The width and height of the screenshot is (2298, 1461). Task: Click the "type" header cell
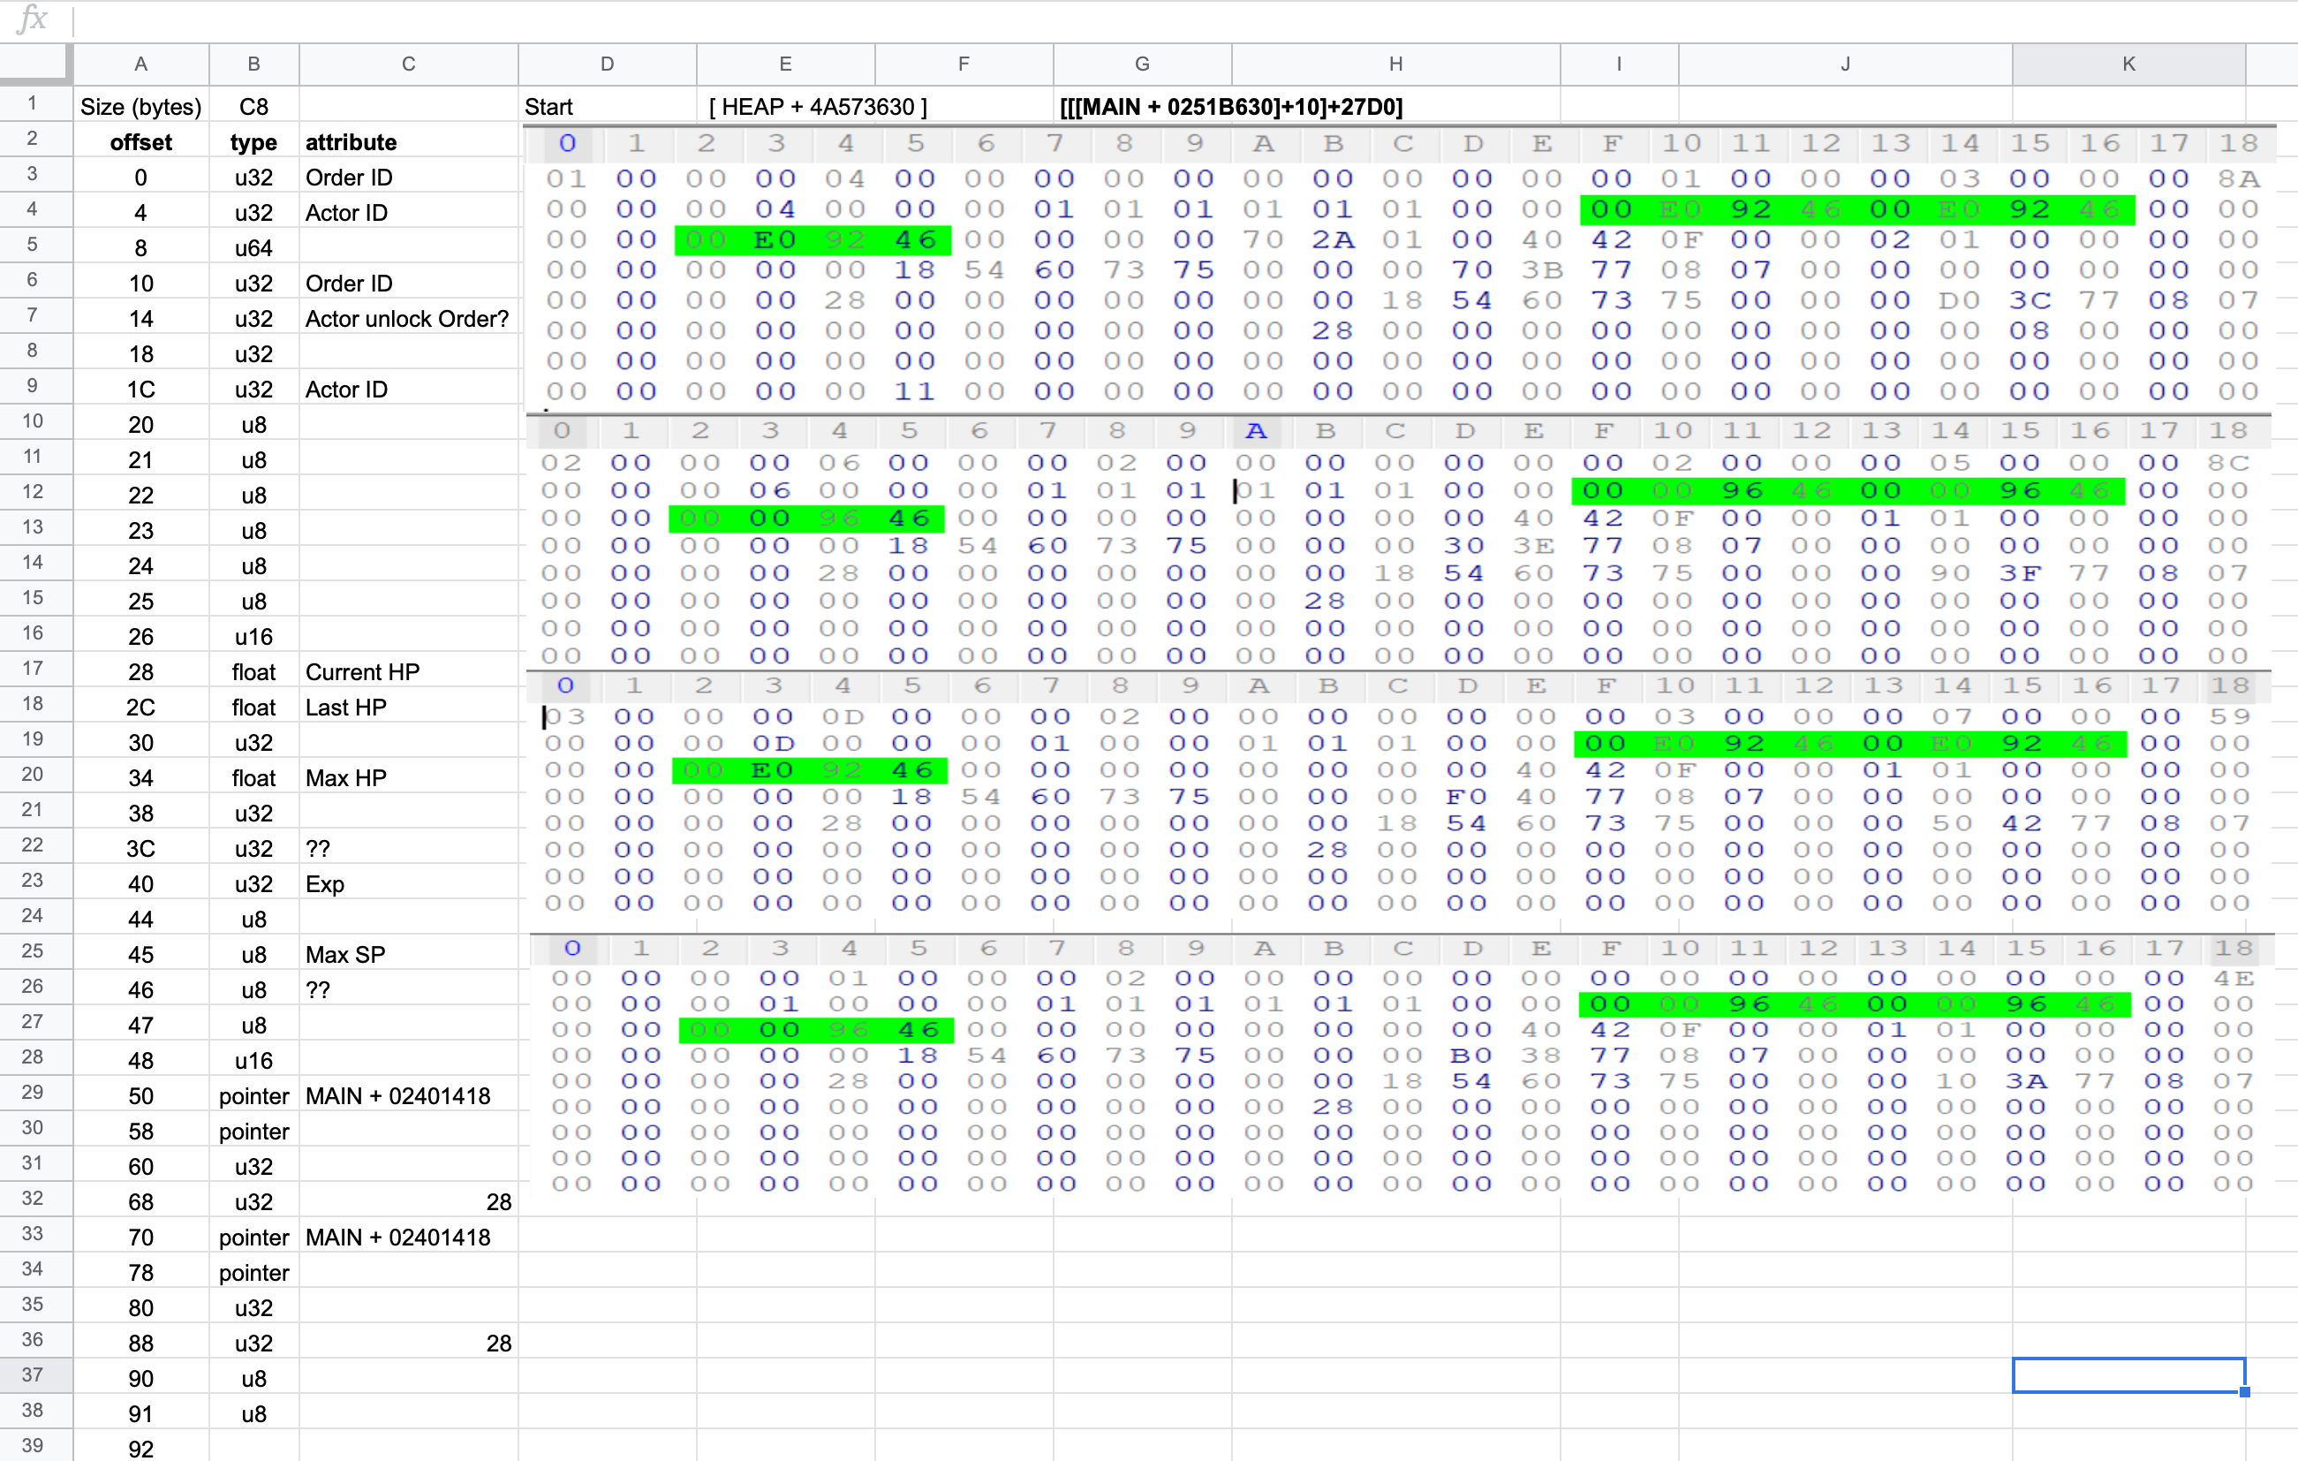253,141
